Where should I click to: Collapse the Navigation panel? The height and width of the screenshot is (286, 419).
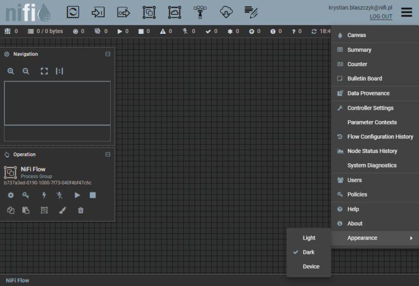(107, 54)
